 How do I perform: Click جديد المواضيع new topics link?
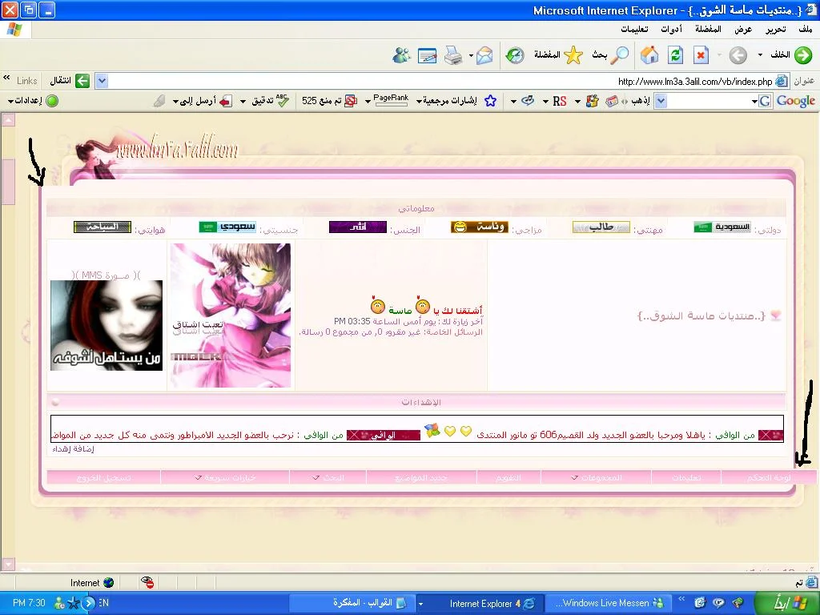421,477
